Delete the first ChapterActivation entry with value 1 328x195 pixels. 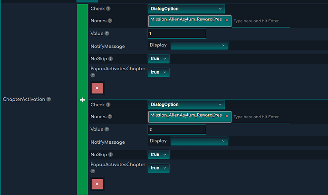97,88
